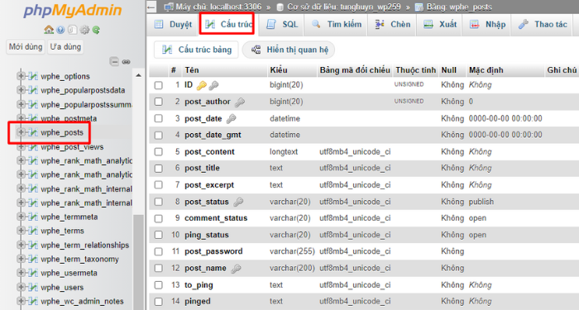Select the post_date row checkbox
This screenshot has width=579, height=310.
(x=159, y=118)
